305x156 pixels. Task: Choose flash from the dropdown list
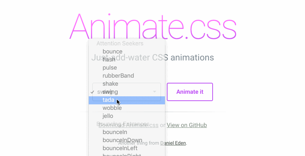click(x=109, y=59)
